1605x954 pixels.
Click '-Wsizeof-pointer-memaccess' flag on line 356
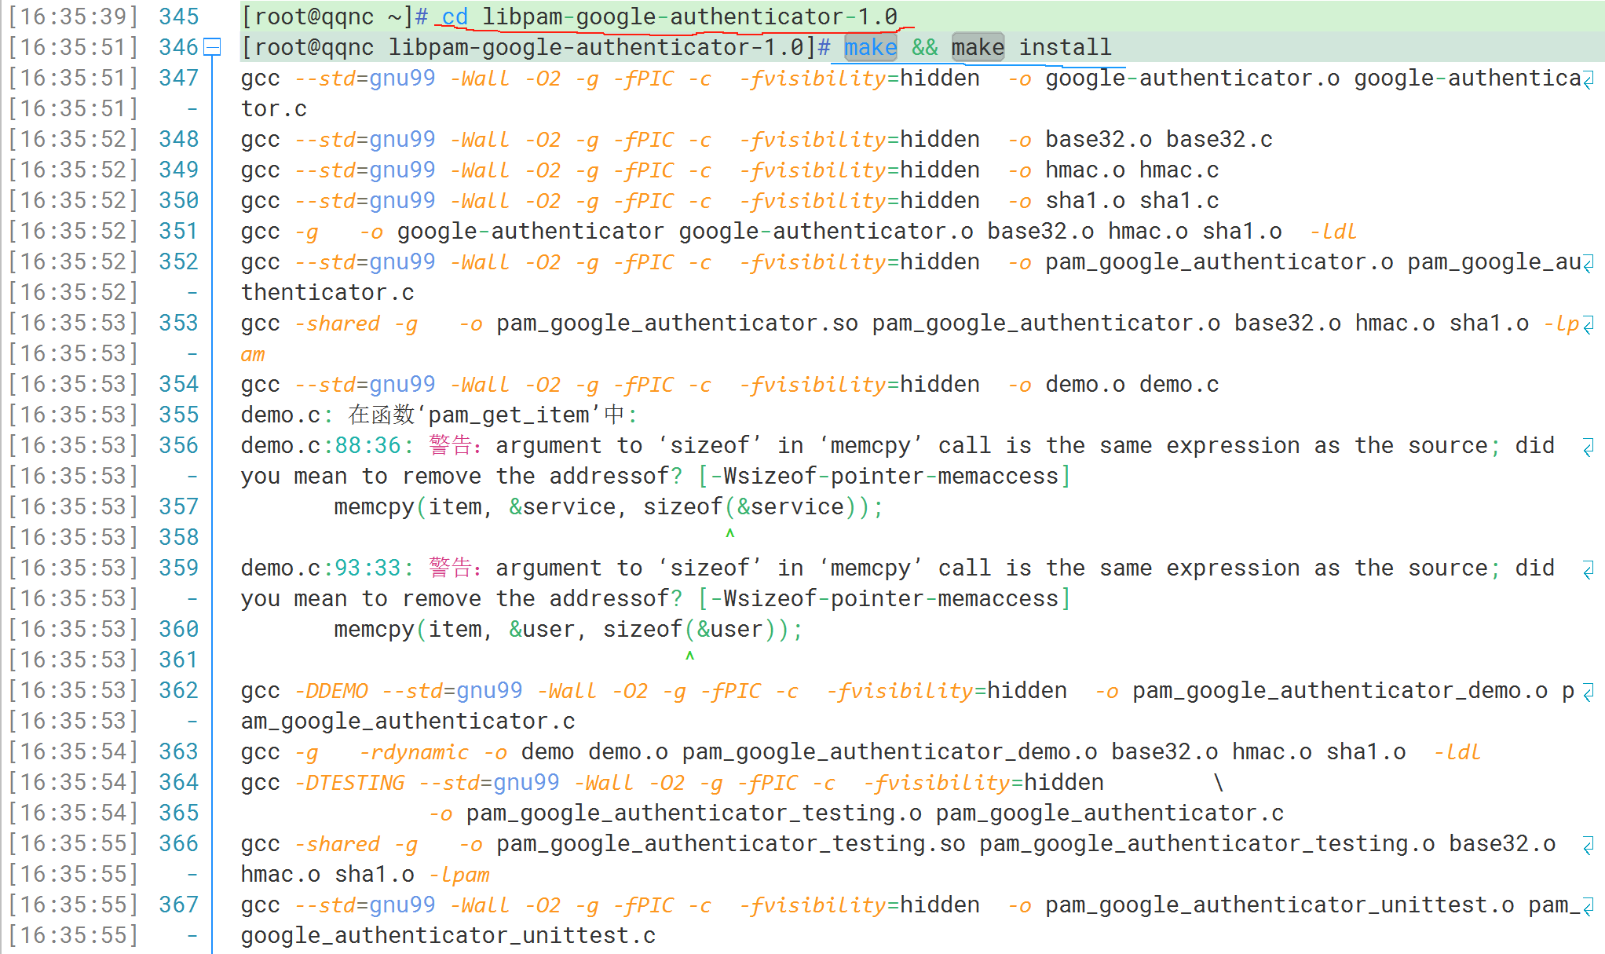(x=884, y=477)
